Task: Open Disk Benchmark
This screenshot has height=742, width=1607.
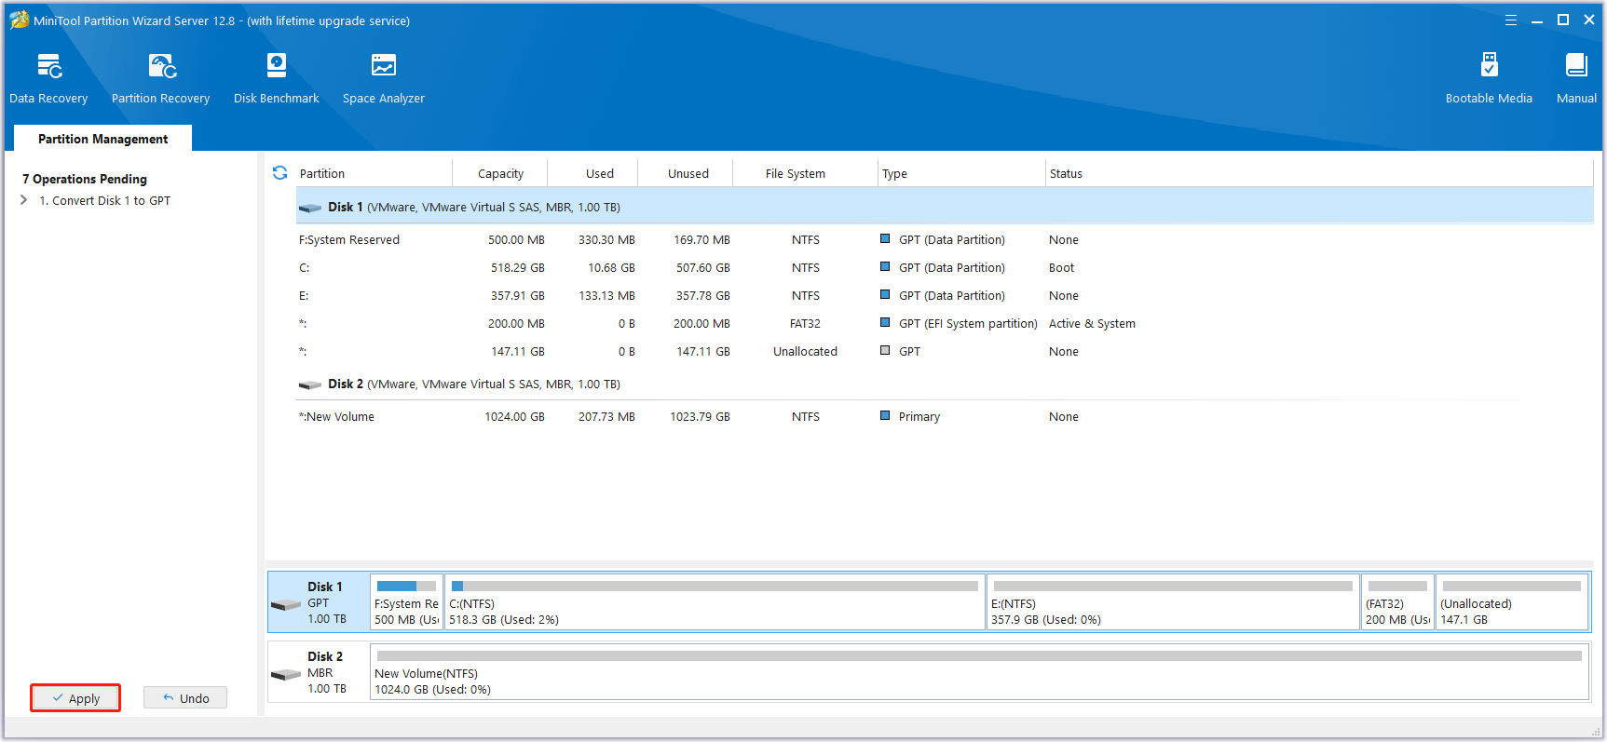Action: click(276, 78)
